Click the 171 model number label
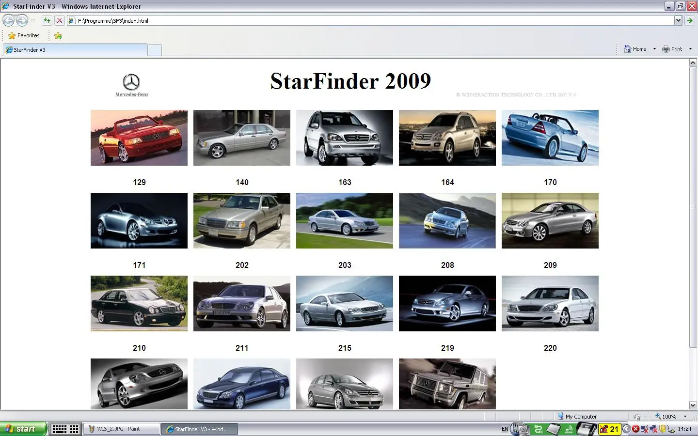698x436 pixels. (x=139, y=265)
